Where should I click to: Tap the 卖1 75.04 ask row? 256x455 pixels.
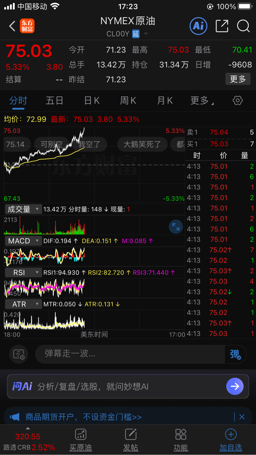(x=220, y=132)
